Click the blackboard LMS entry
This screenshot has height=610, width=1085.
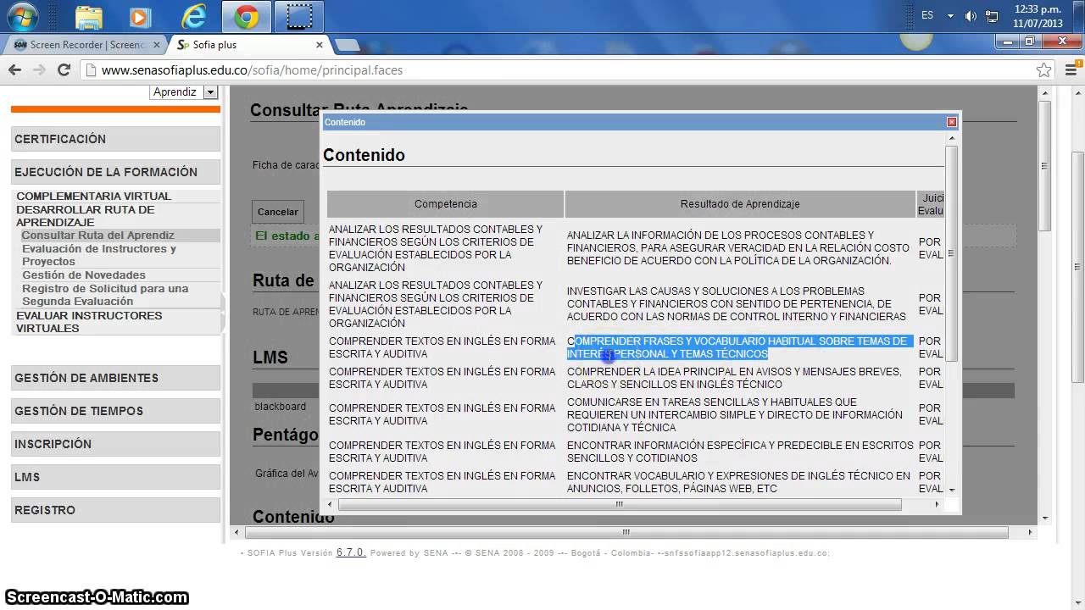click(280, 407)
